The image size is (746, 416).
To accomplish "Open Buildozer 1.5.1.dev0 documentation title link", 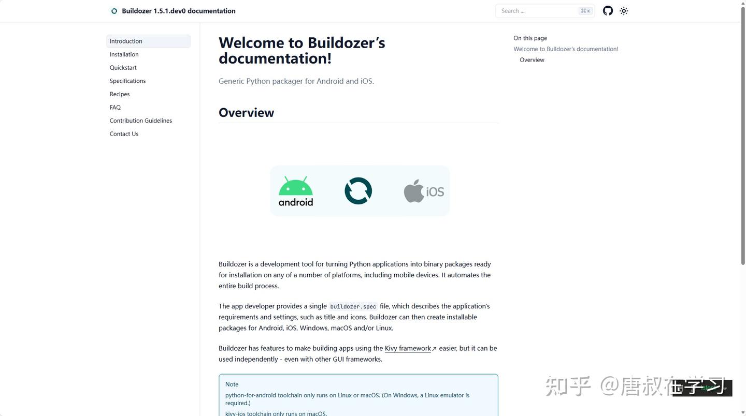I will pyautogui.click(x=179, y=11).
